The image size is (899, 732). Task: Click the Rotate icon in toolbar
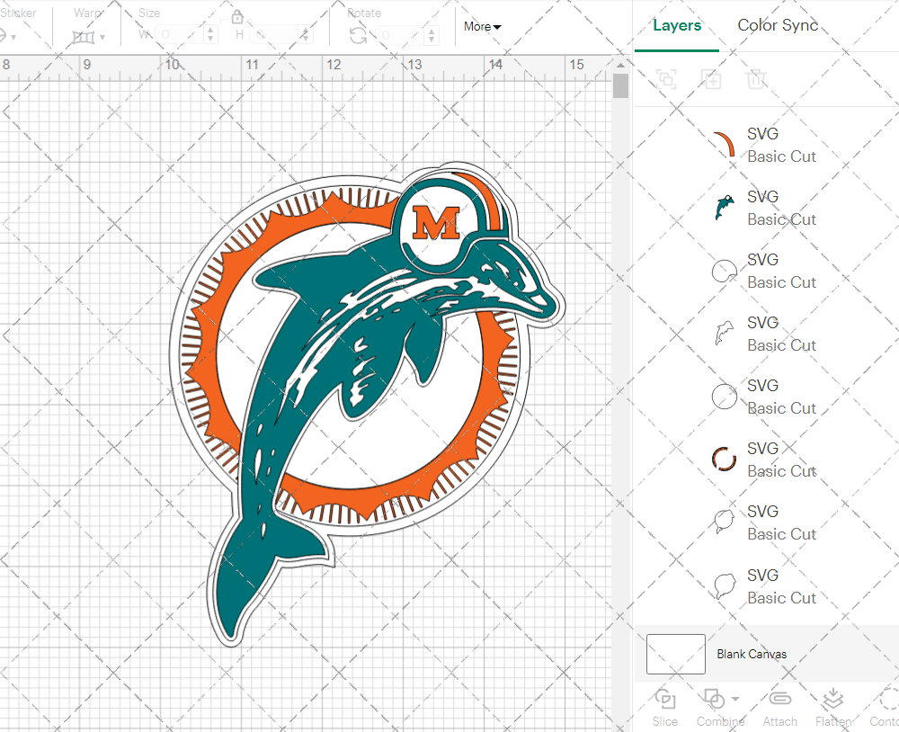[x=358, y=35]
